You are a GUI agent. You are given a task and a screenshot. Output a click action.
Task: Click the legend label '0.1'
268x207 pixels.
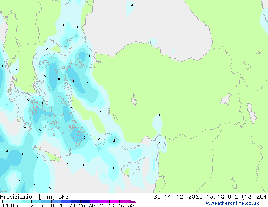click(5, 205)
